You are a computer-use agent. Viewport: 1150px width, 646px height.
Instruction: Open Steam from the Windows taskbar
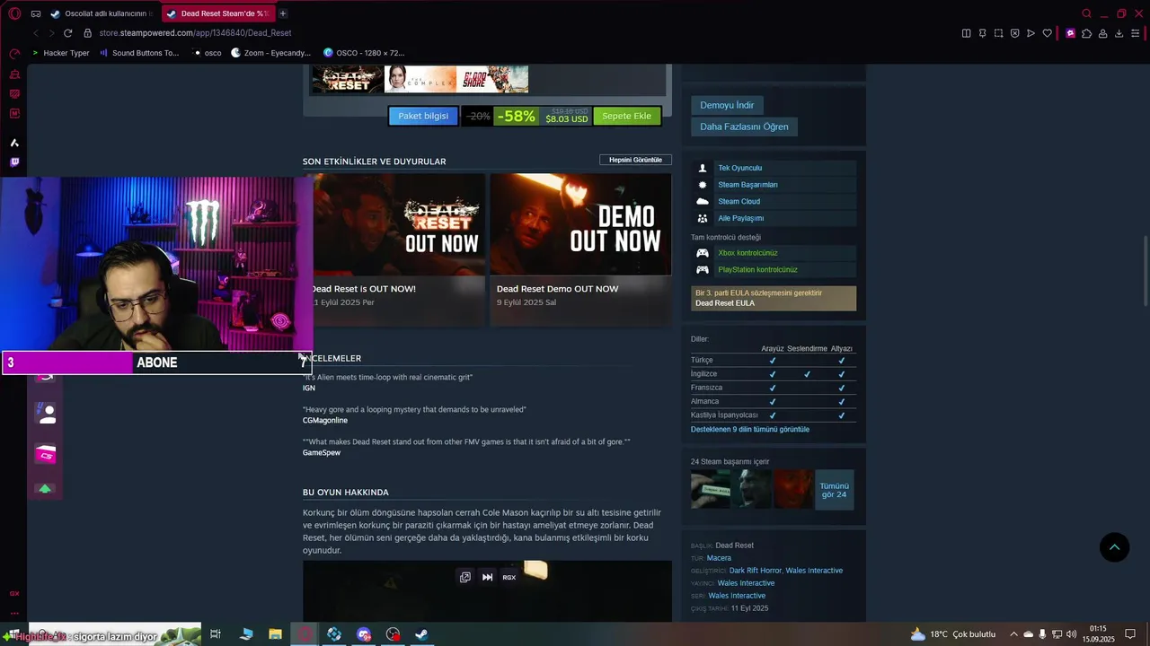pyautogui.click(x=420, y=634)
